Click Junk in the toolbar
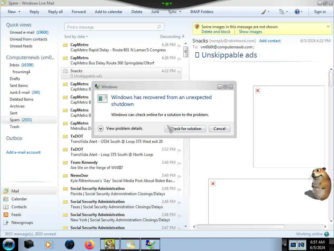This screenshot has height=251, width=334. click(155, 12)
